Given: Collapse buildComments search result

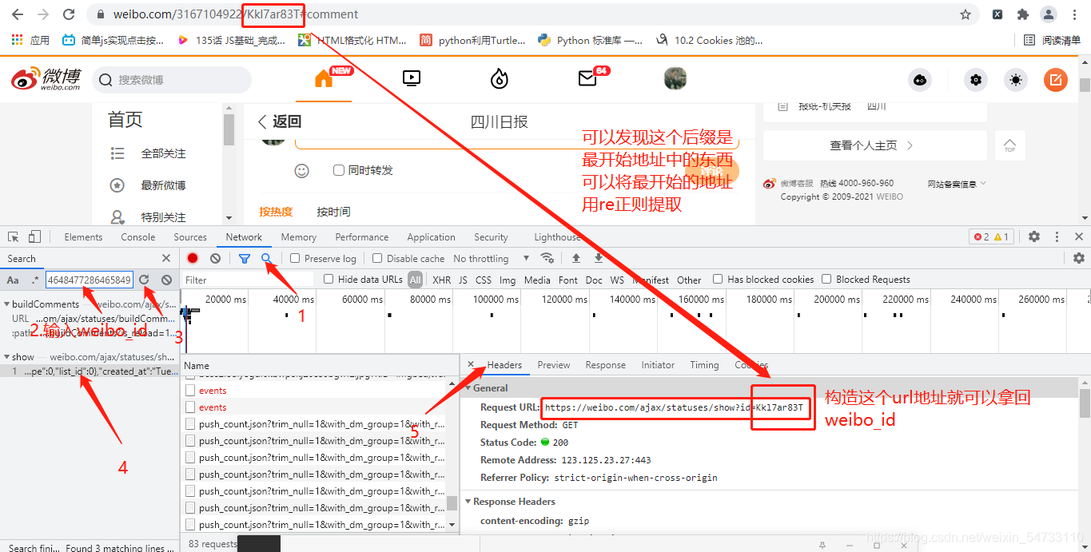Looking at the screenshot, I should [7, 304].
